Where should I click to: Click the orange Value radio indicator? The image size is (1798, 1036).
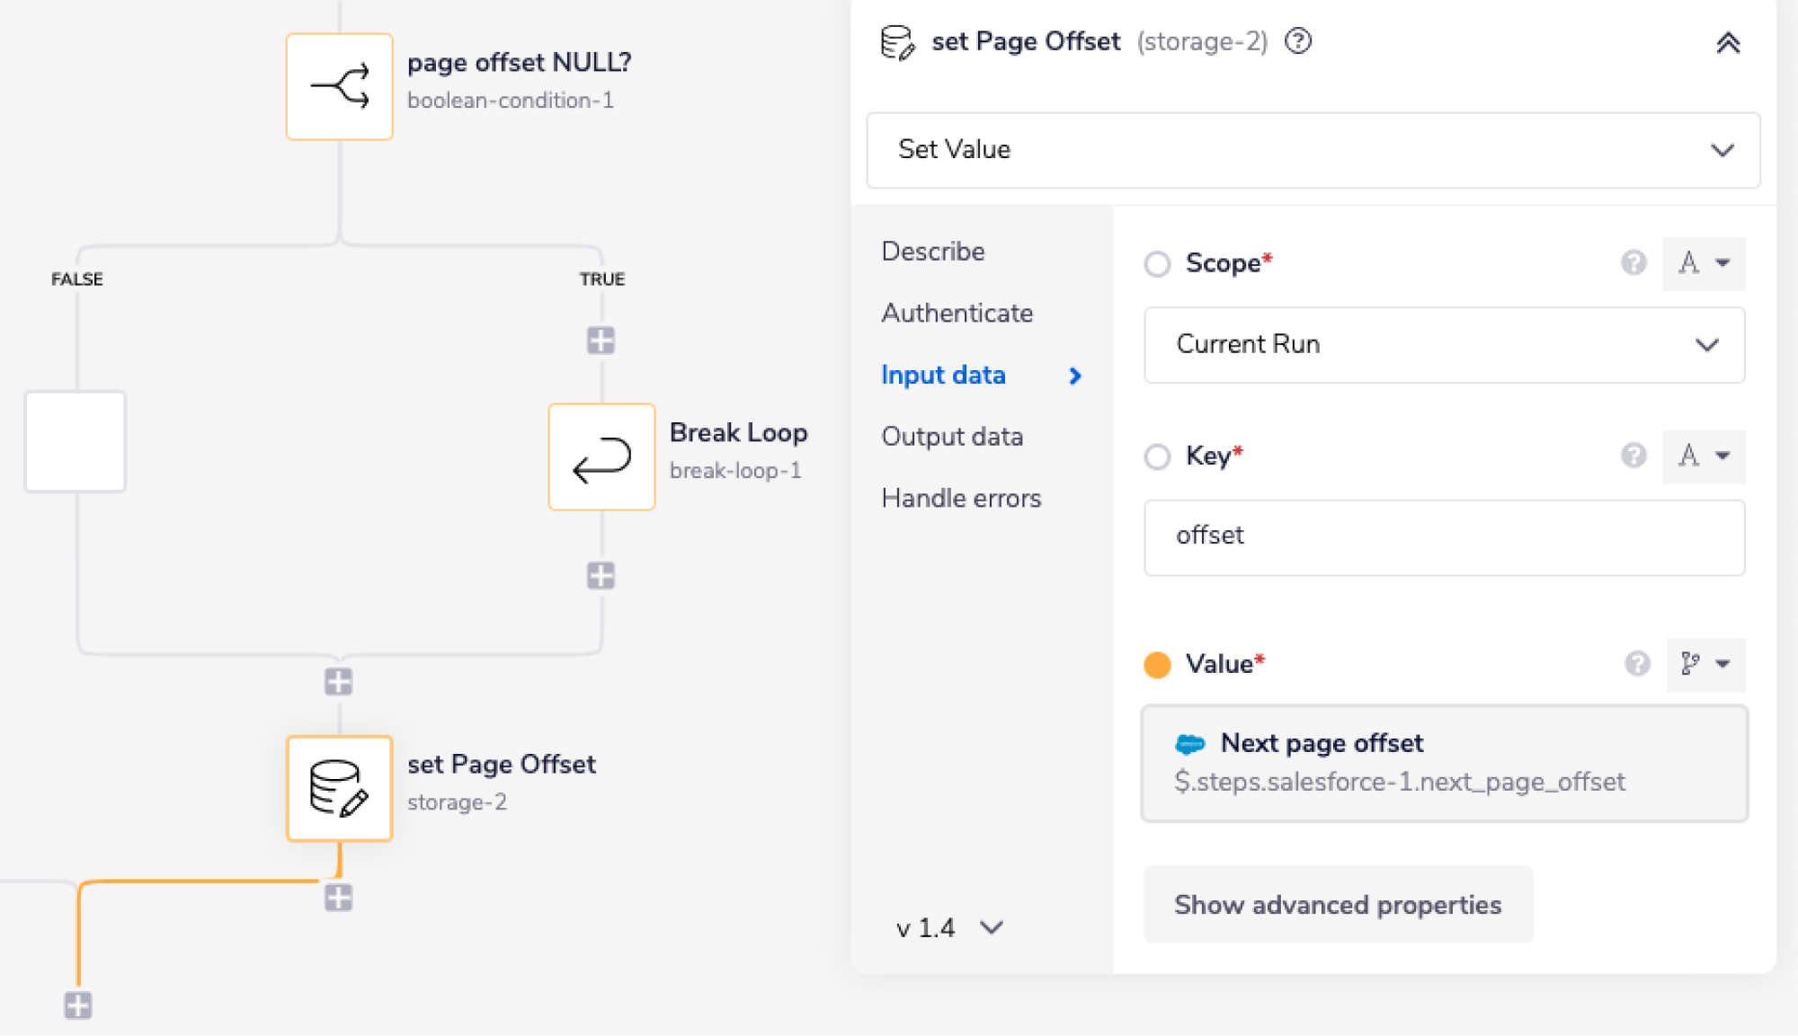(1157, 665)
